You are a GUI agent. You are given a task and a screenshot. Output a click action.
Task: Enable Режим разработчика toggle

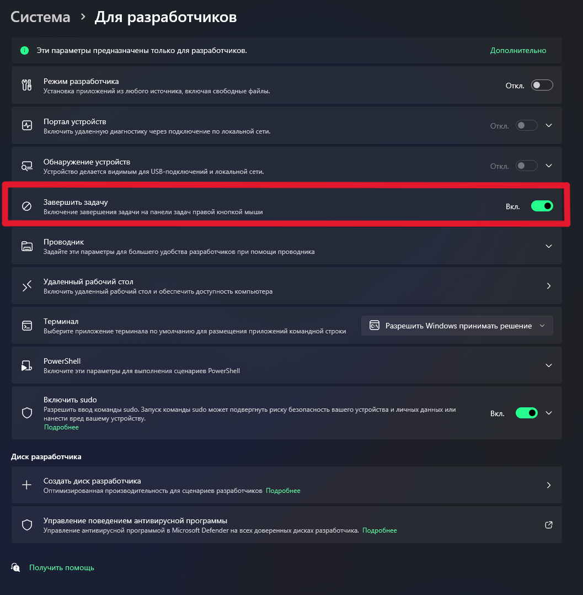tap(541, 85)
